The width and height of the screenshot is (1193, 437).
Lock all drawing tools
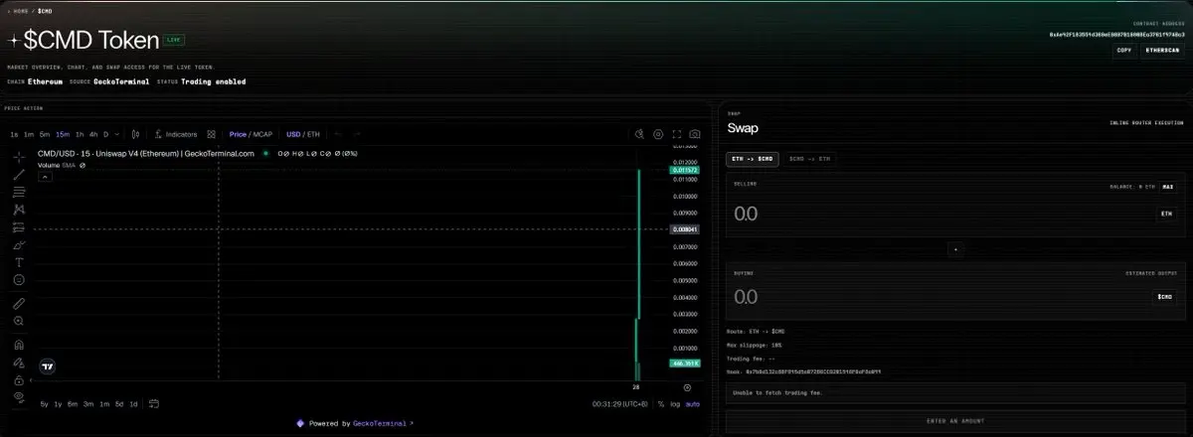(x=19, y=379)
